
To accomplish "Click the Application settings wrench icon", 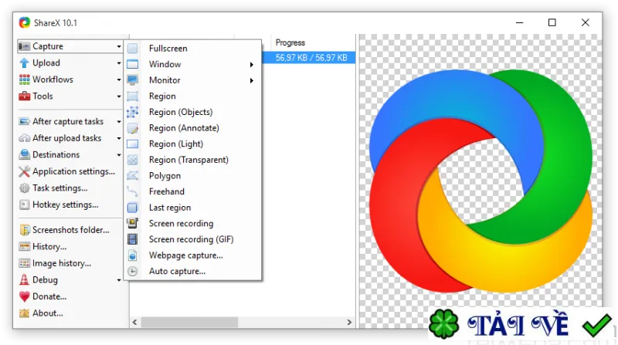I will [25, 171].
